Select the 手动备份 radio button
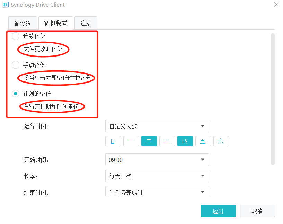 [16, 65]
